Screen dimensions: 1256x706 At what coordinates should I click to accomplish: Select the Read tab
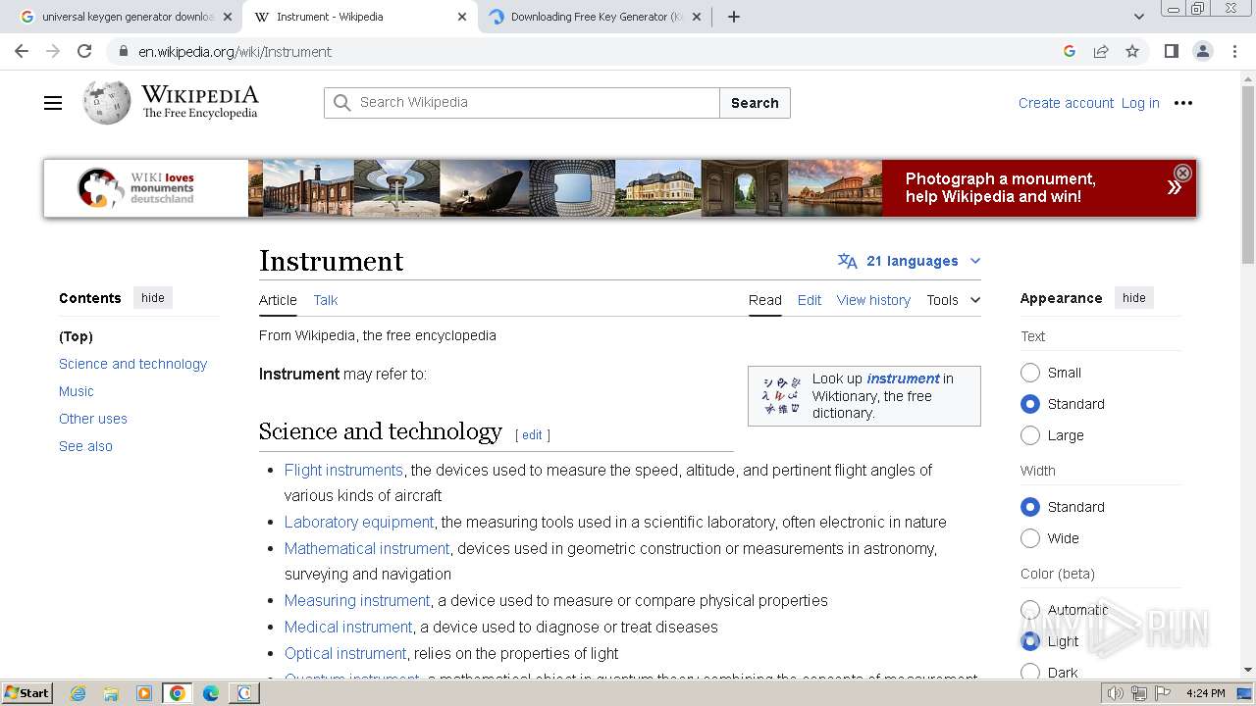point(765,300)
